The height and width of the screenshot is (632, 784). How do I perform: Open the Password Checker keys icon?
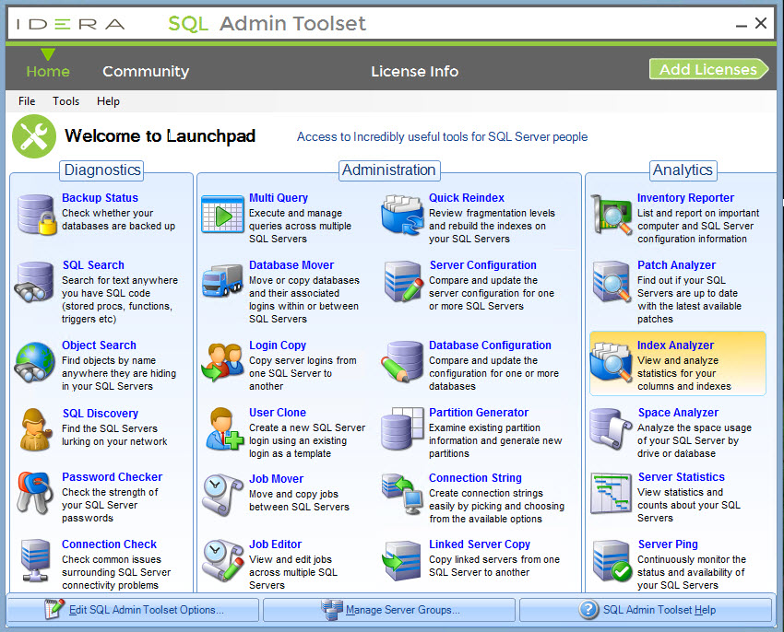point(37,493)
